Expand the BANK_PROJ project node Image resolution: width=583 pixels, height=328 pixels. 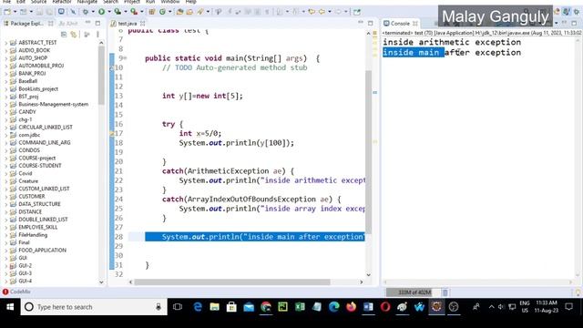(5, 74)
